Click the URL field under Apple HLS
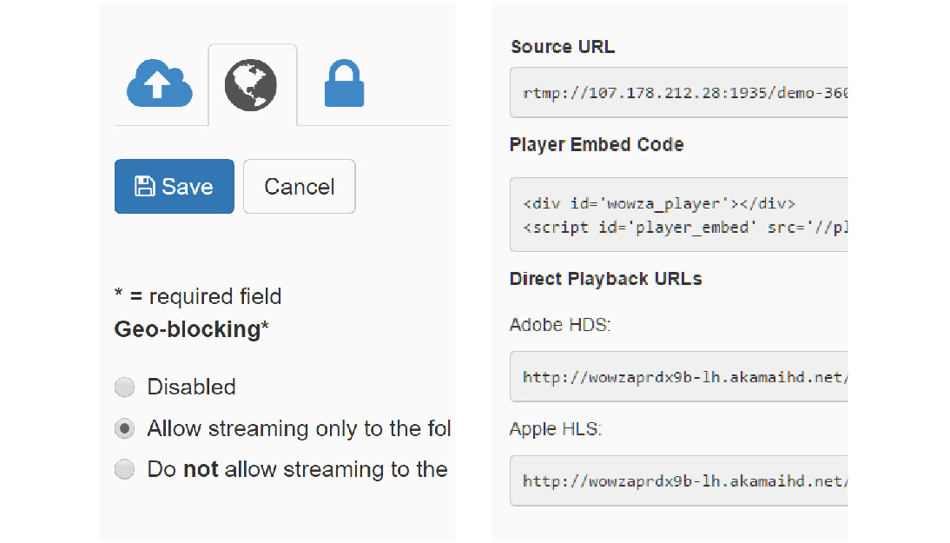This screenshot has width=950, height=543. 679,480
